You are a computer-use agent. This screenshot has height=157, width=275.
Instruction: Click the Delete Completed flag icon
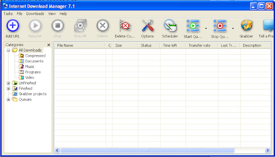click(x=125, y=26)
